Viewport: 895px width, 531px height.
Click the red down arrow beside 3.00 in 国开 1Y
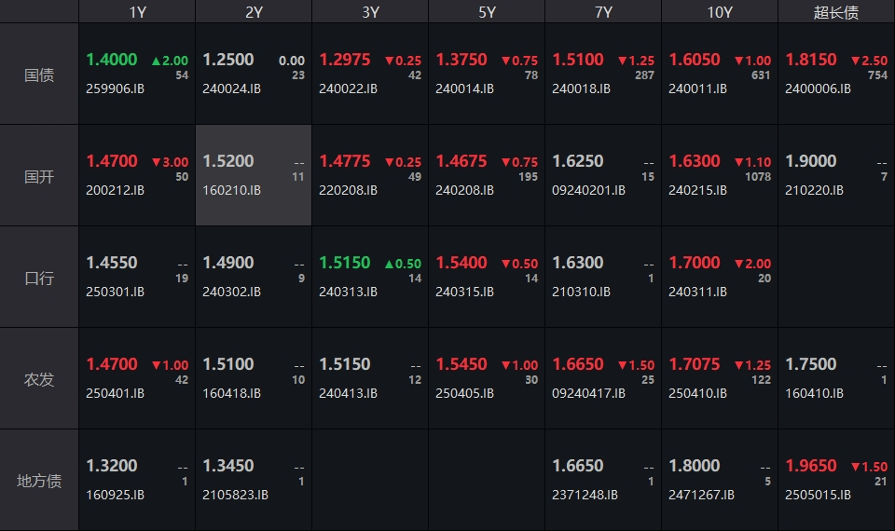pos(157,162)
